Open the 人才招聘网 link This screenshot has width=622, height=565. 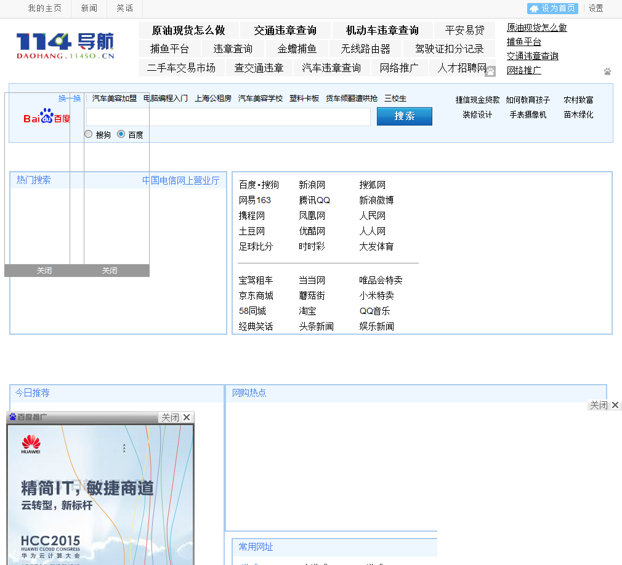462,68
